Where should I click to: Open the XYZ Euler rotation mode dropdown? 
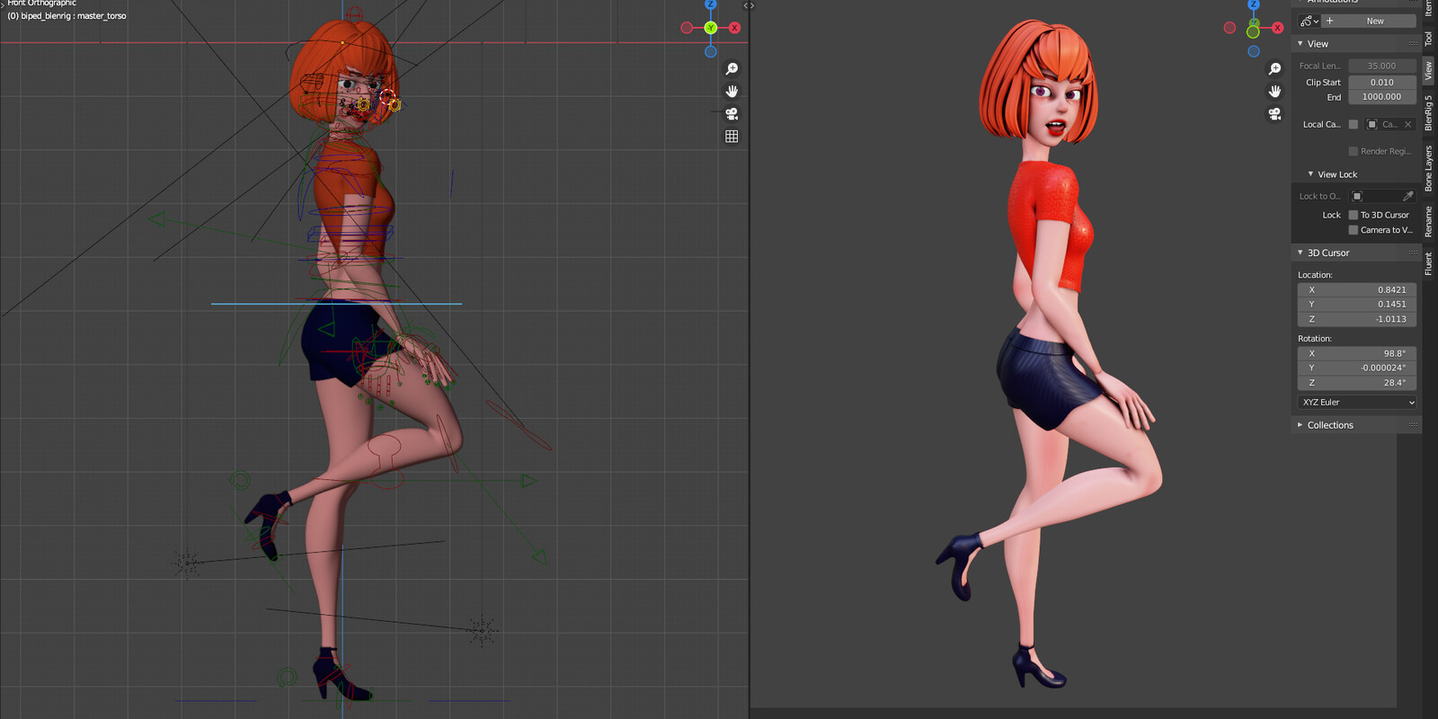[x=1357, y=403]
